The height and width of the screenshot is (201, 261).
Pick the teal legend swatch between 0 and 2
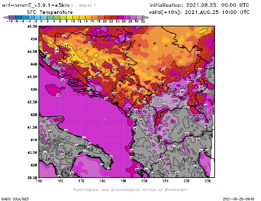(44, 17)
